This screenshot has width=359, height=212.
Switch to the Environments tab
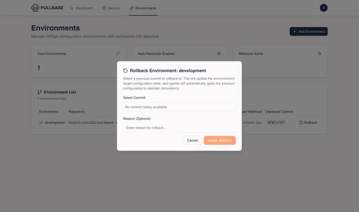(x=143, y=8)
